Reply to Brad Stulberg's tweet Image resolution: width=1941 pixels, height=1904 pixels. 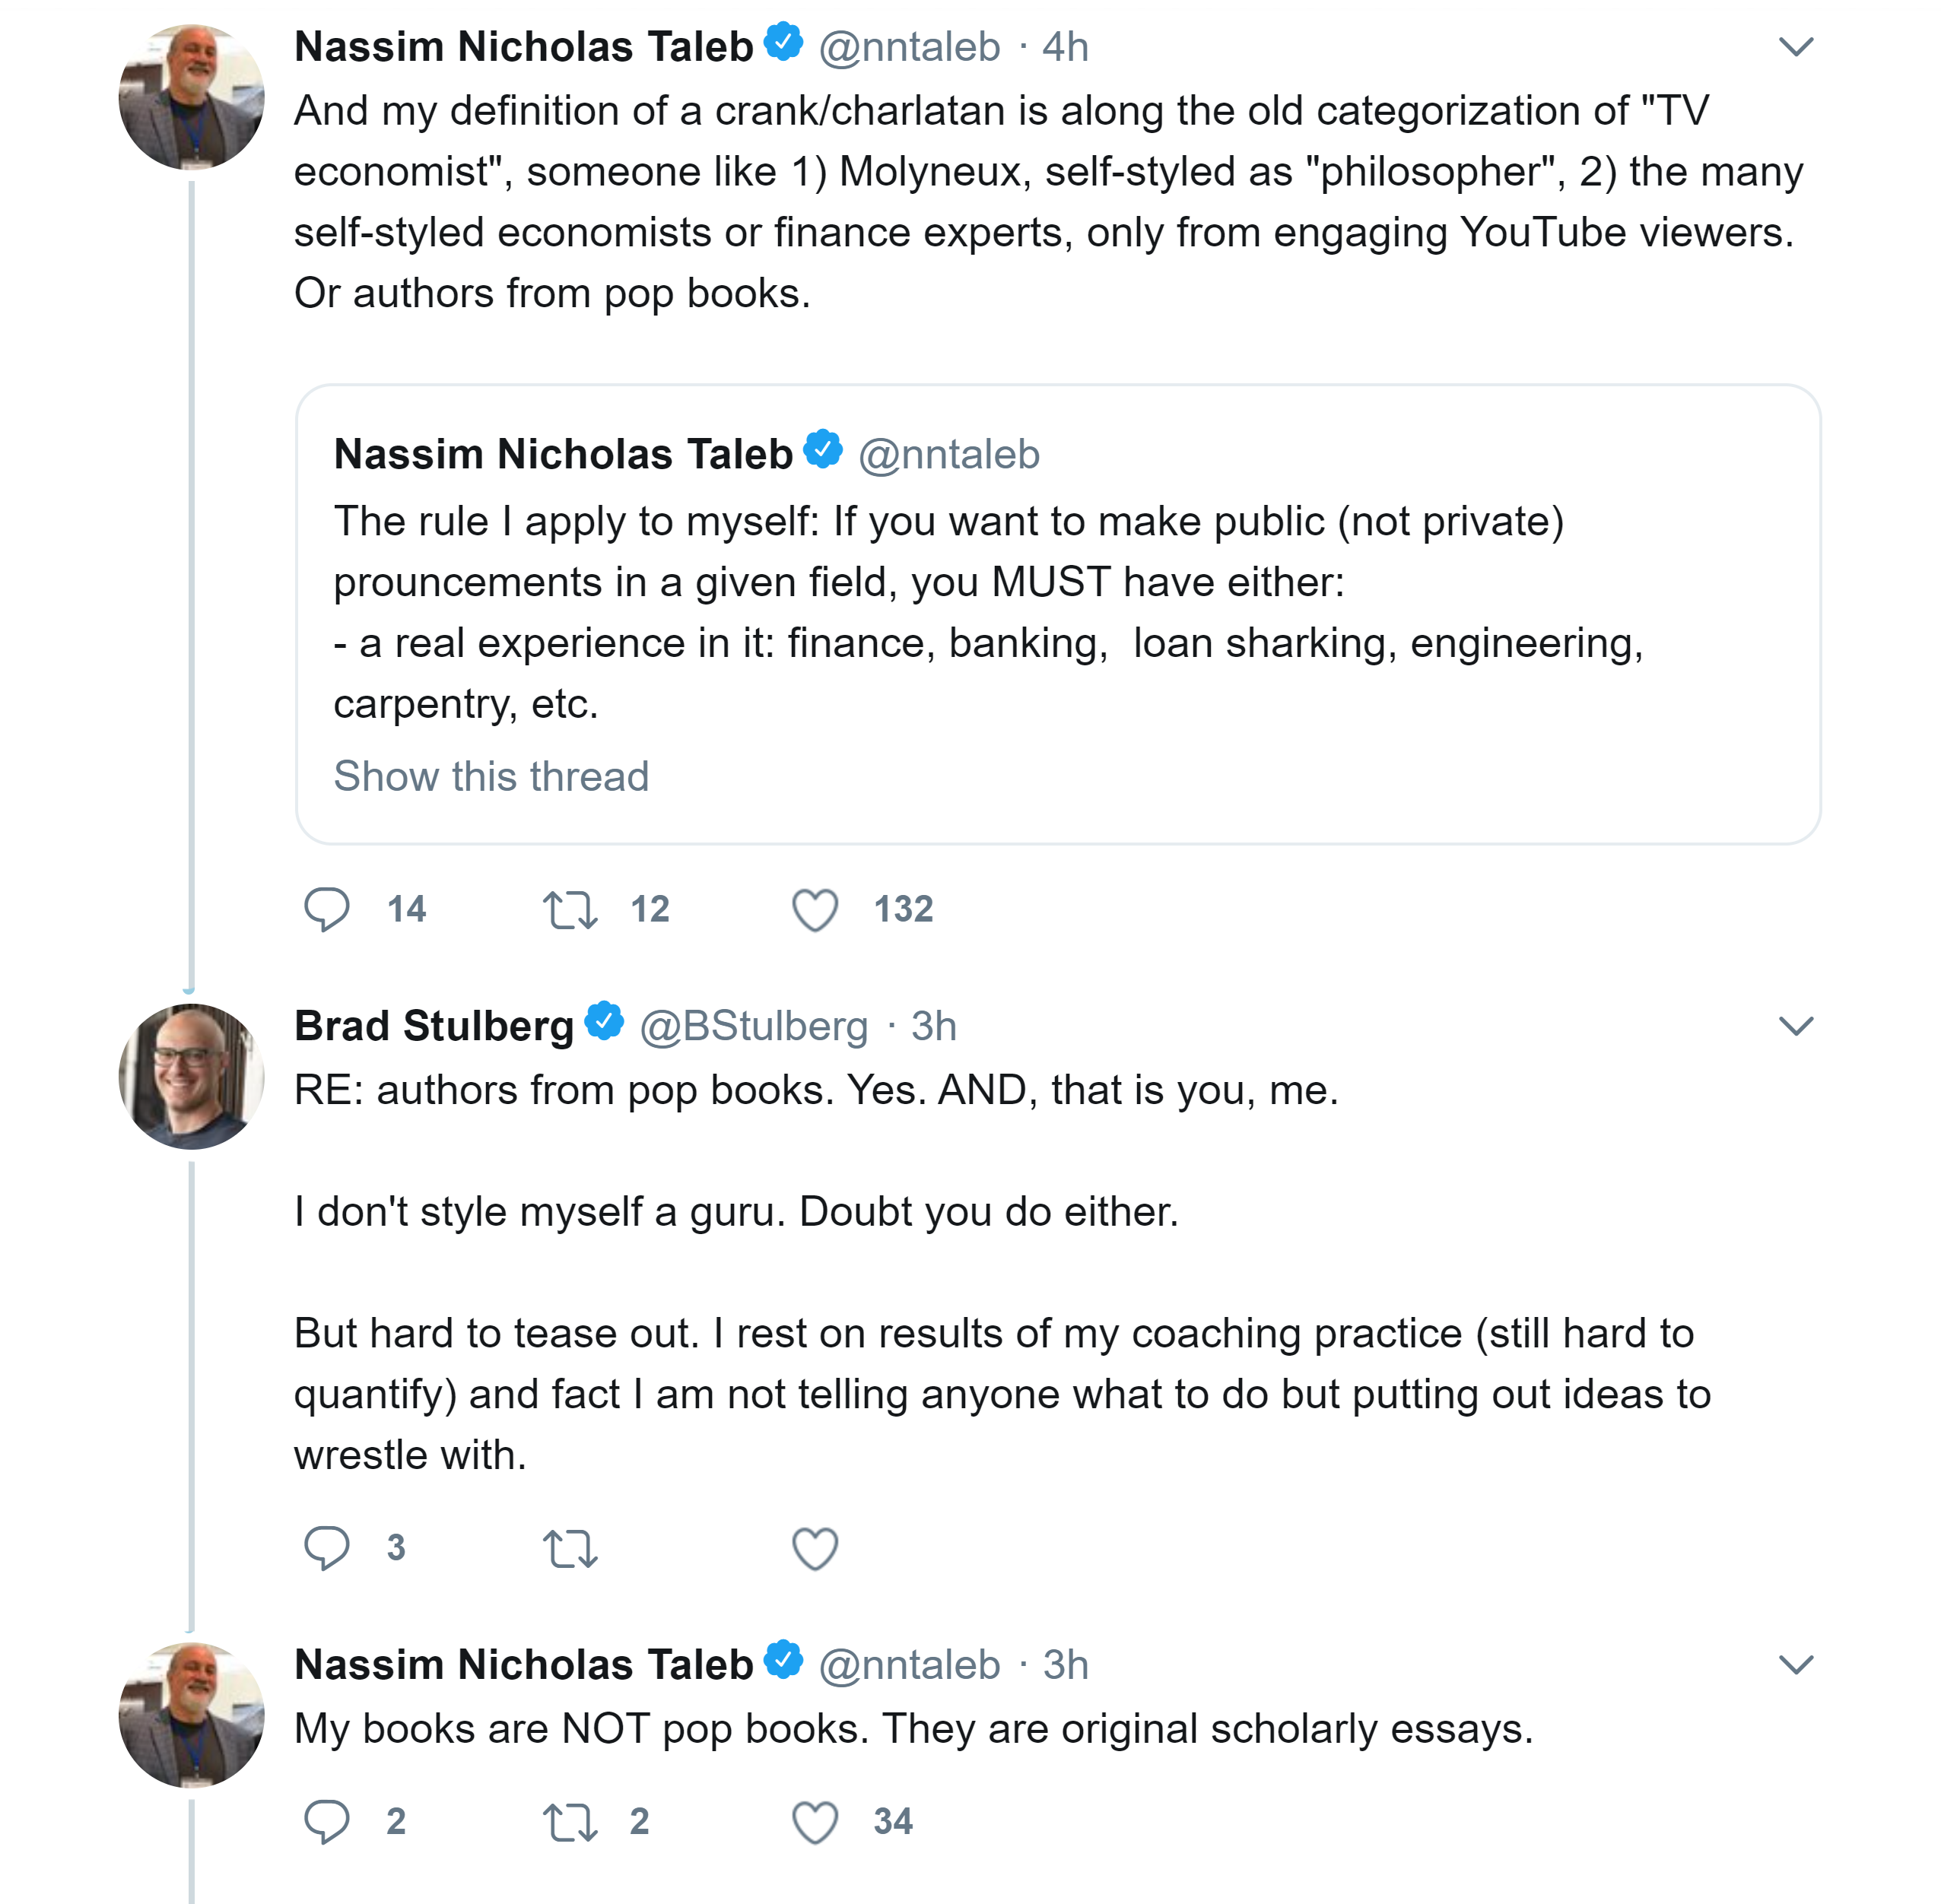tap(326, 1548)
